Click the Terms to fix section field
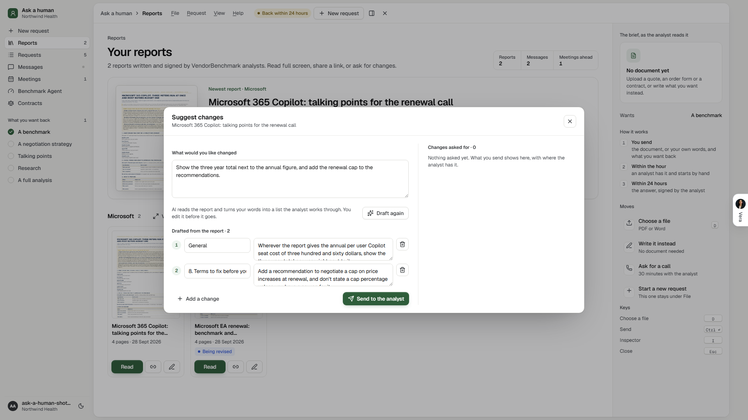Viewport: 748px width, 420px height. [x=217, y=271]
